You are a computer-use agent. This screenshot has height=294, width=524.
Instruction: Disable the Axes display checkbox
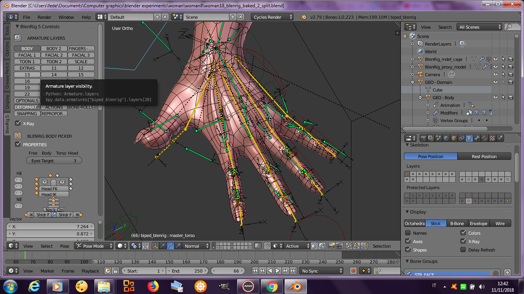408,241
